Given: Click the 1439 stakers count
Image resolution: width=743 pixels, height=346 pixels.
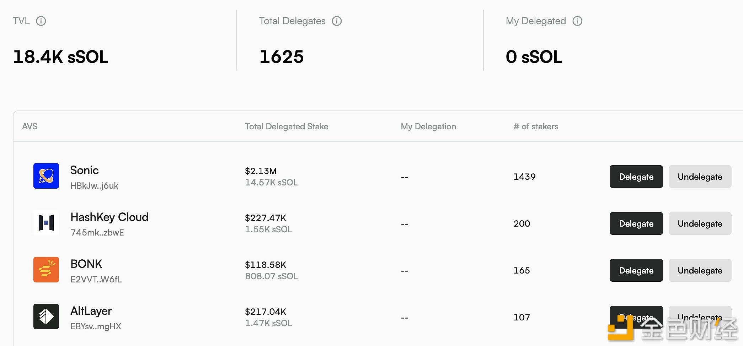Looking at the screenshot, I should tap(524, 177).
